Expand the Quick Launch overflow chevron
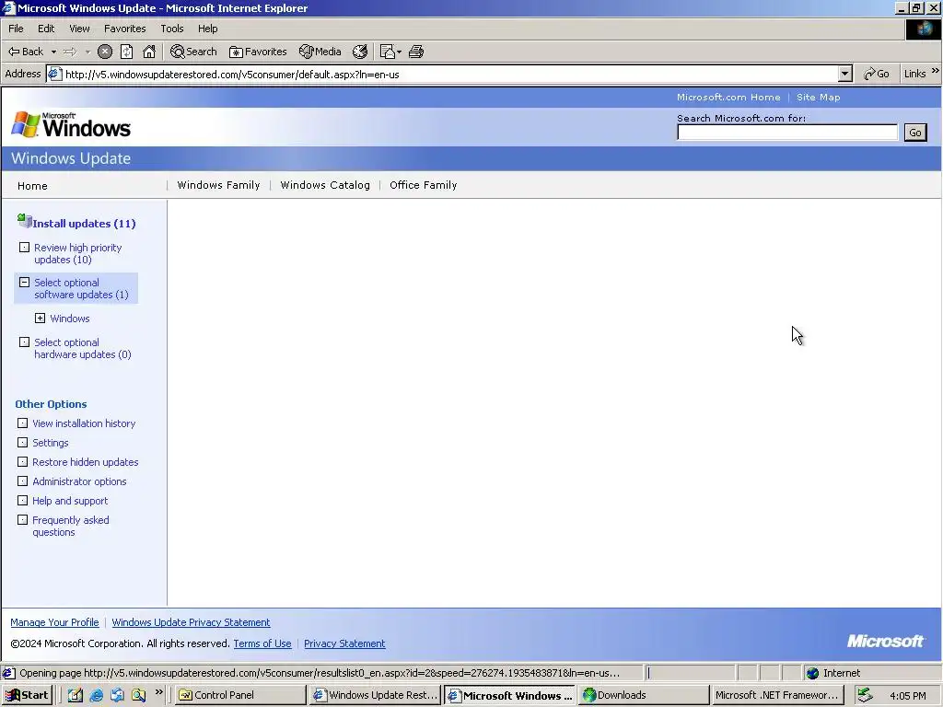943x707 pixels. [158, 692]
